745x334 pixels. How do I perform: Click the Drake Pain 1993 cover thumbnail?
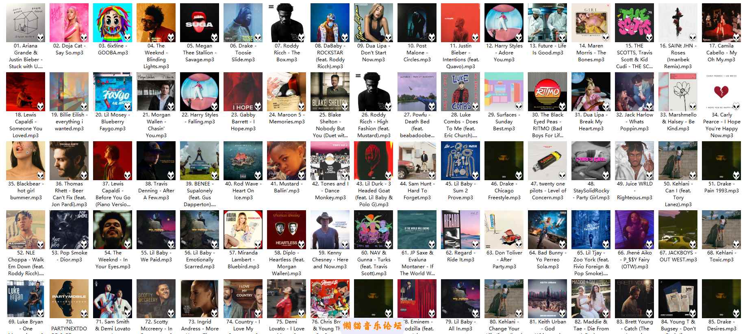721,161
